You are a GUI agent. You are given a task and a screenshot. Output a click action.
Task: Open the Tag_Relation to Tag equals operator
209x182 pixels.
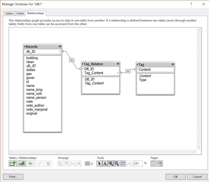click(128, 71)
